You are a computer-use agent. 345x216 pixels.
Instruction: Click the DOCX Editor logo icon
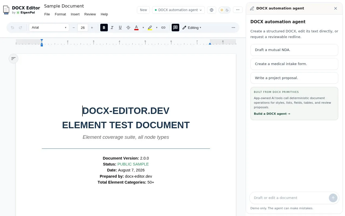(x=6, y=10)
